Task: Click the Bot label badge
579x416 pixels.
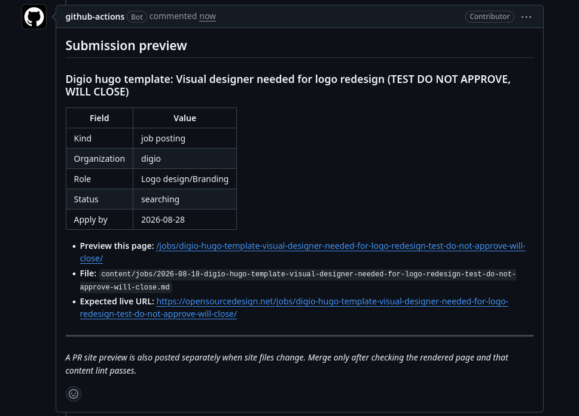Action: click(x=136, y=17)
